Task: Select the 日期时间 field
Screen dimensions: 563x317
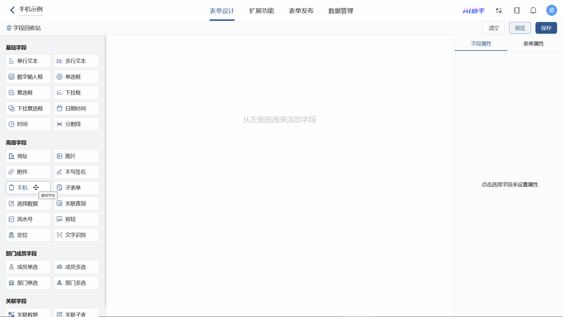Action: click(x=76, y=109)
